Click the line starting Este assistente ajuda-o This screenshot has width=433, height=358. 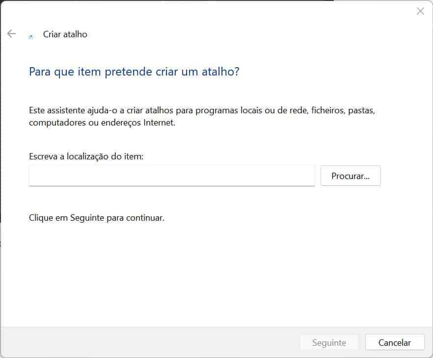[202, 110]
